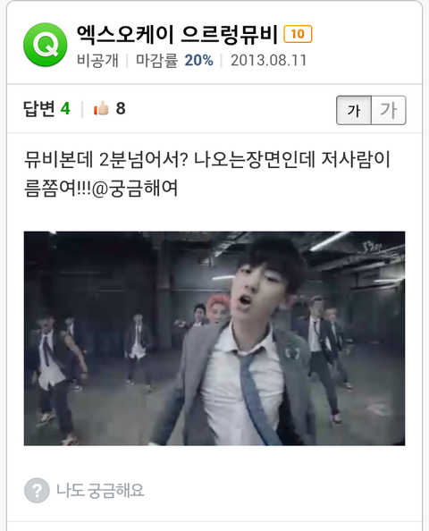Tap the 나도 궁금해요 button label

click(x=100, y=490)
